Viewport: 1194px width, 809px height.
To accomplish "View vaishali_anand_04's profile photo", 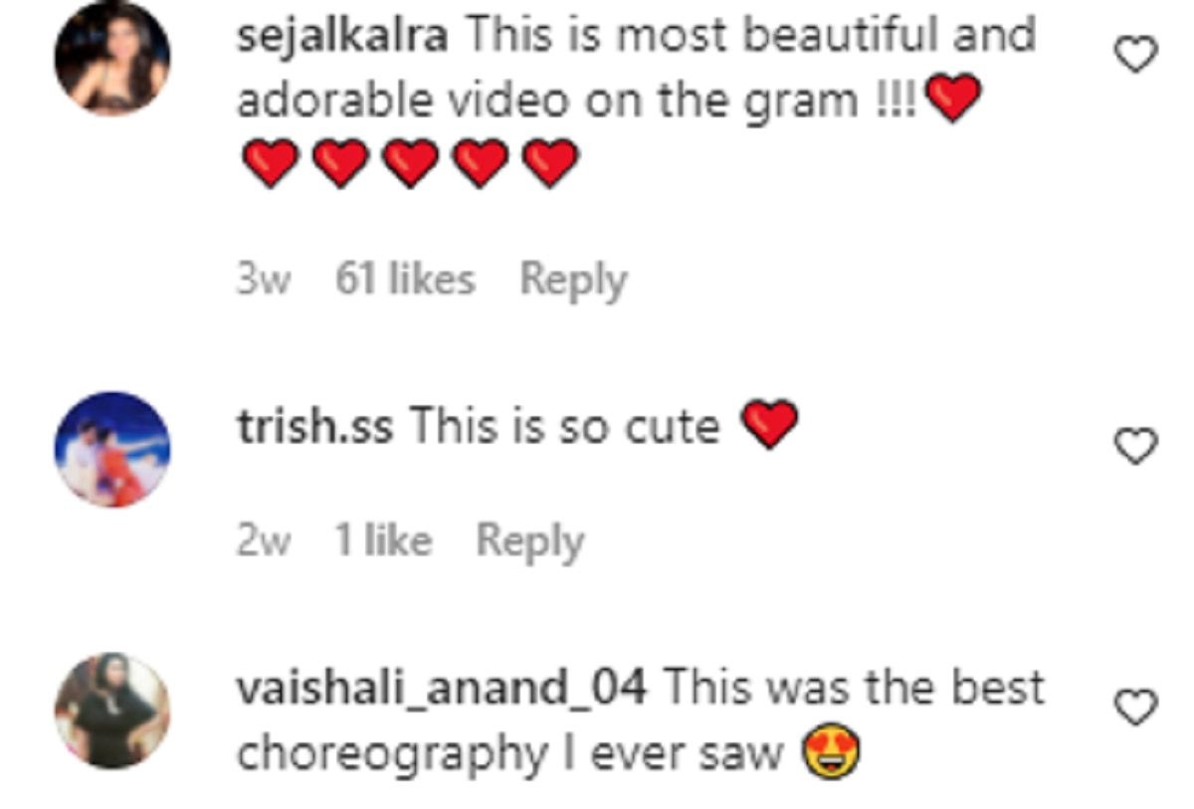I will (112, 710).
